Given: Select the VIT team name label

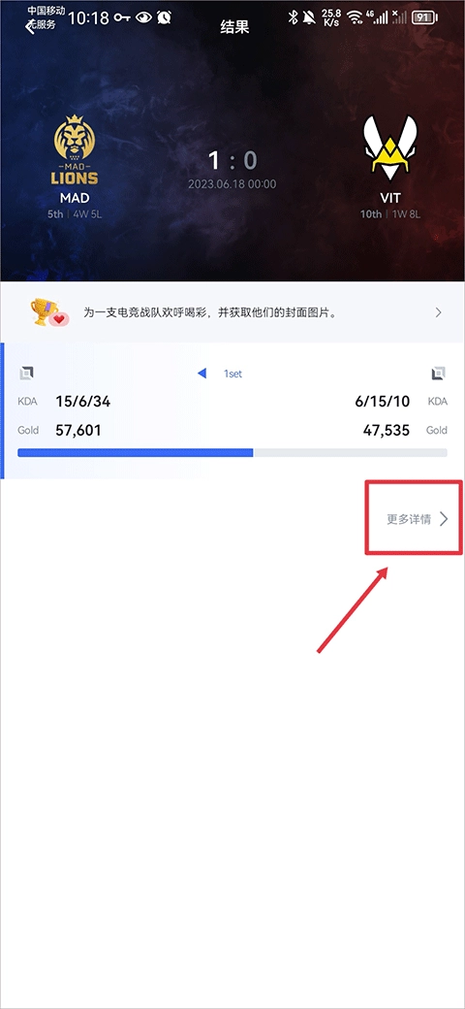Looking at the screenshot, I should pos(389,198).
